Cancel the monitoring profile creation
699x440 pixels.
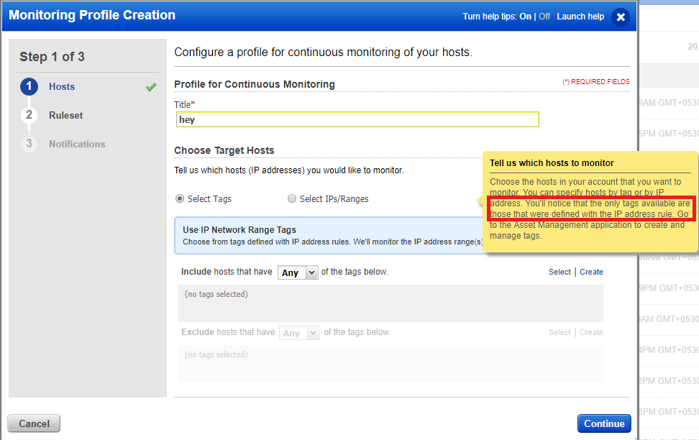33,423
